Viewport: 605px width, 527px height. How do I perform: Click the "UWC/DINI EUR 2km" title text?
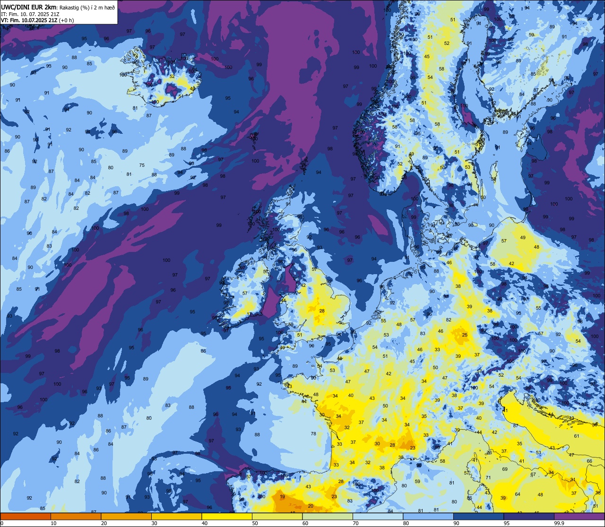point(29,7)
